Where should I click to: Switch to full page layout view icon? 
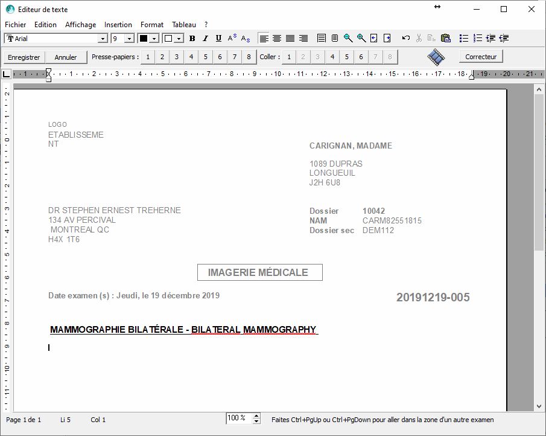(x=322, y=38)
